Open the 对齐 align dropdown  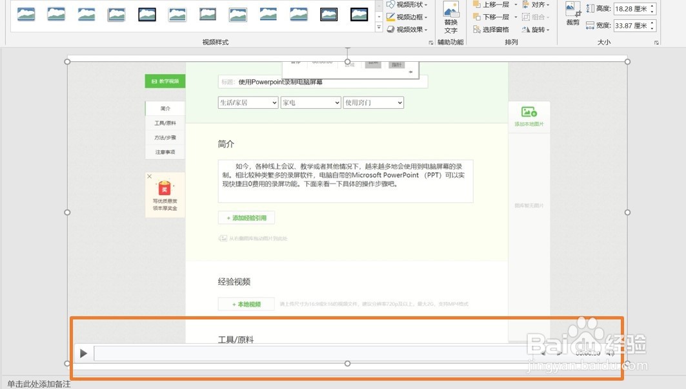536,5
